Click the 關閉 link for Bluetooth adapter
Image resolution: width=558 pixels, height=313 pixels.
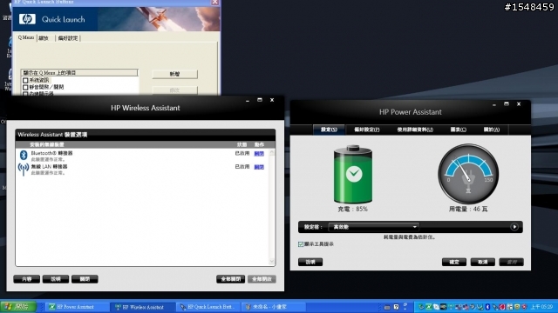pos(259,154)
